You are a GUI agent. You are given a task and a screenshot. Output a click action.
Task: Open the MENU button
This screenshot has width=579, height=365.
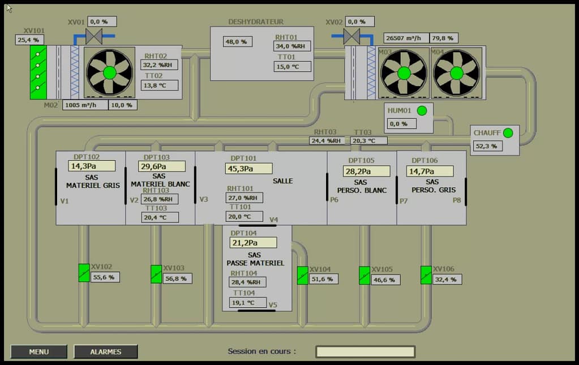[x=38, y=351]
